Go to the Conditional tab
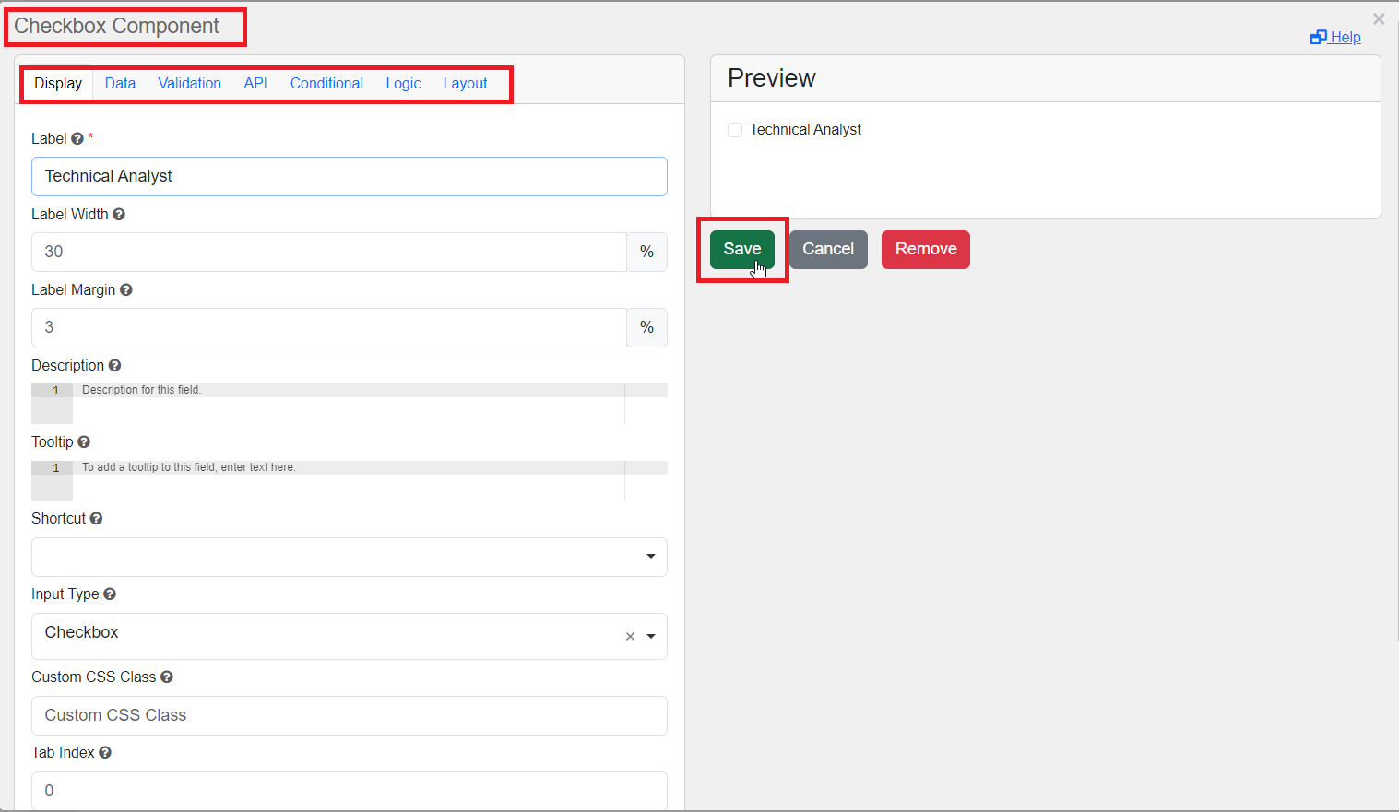The height and width of the screenshot is (812, 1399). (326, 83)
